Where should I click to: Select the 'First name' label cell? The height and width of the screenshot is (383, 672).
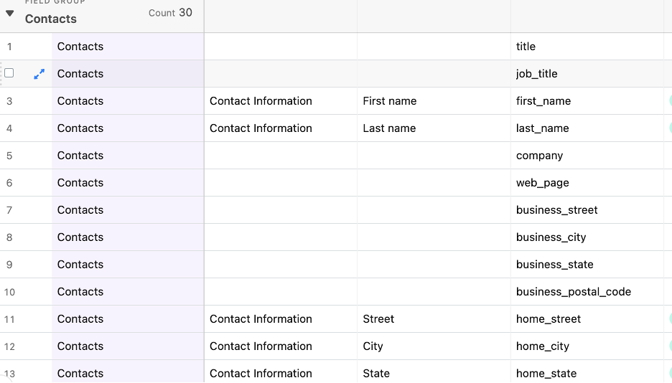(x=389, y=101)
